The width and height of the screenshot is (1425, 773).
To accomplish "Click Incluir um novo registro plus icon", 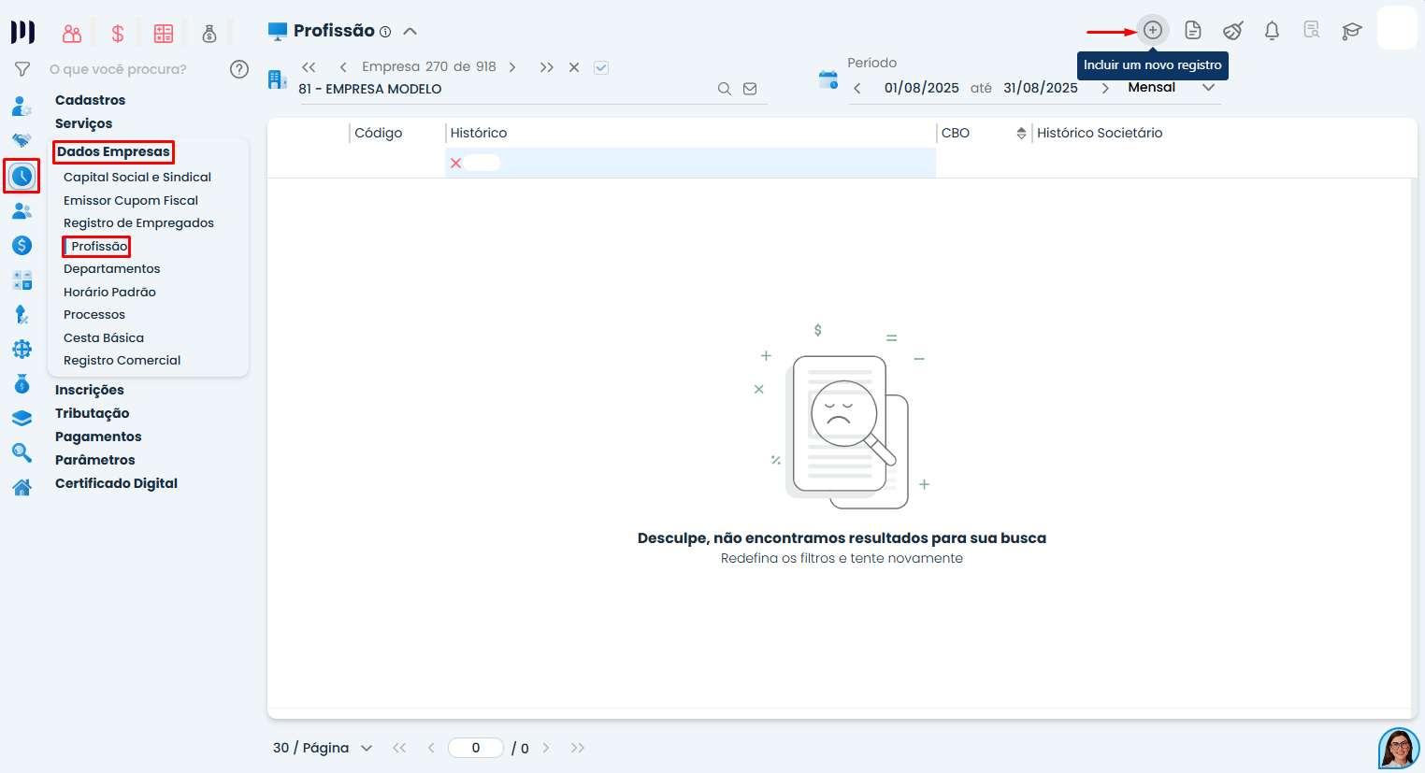I will pos(1153,30).
